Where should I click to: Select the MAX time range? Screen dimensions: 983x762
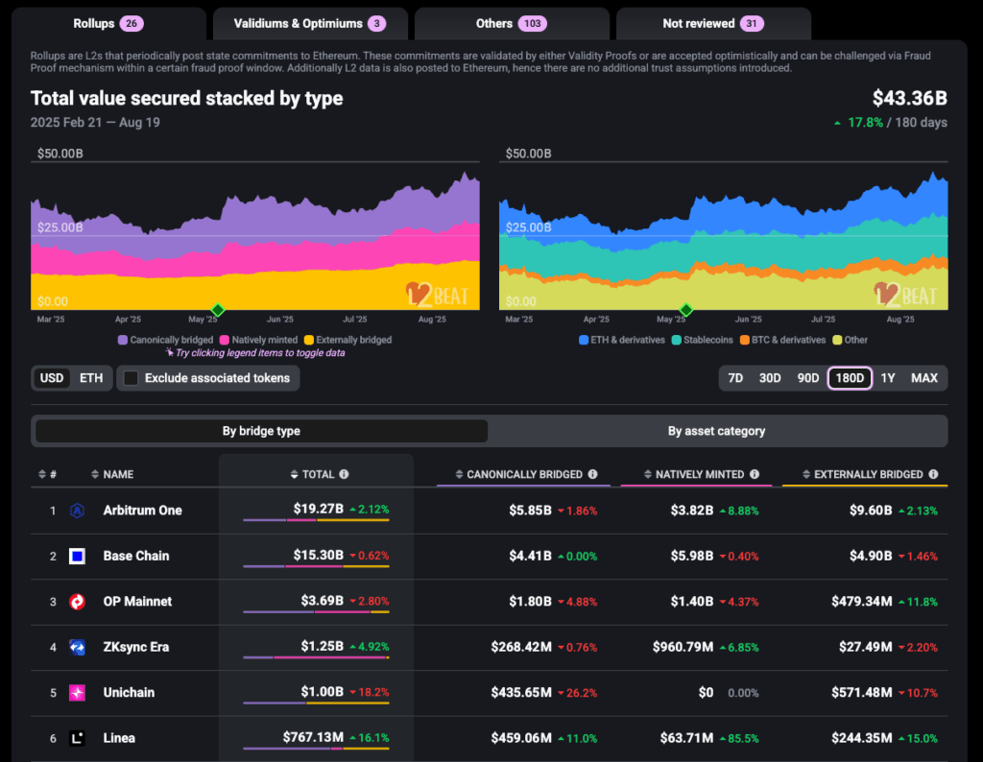click(x=924, y=378)
